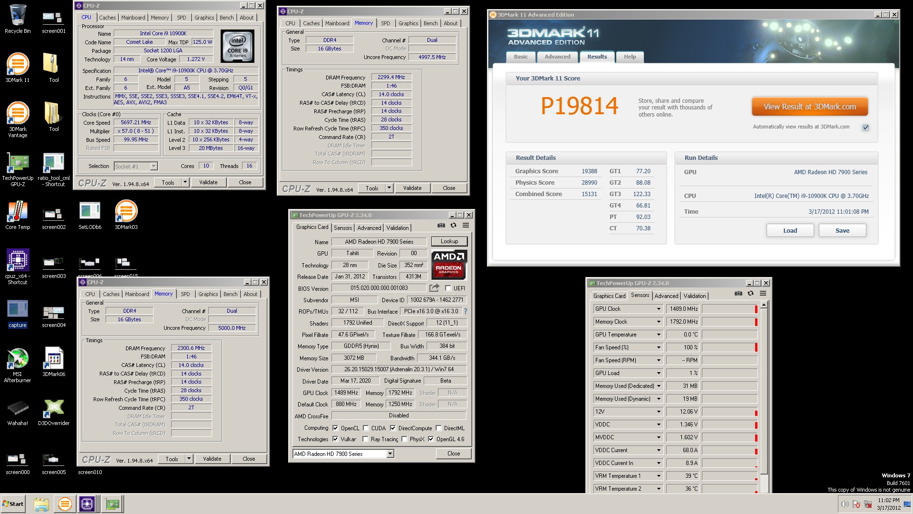Open the GPU Temperature sensor dropdown
This screenshot has width=913, height=514.
(659, 335)
